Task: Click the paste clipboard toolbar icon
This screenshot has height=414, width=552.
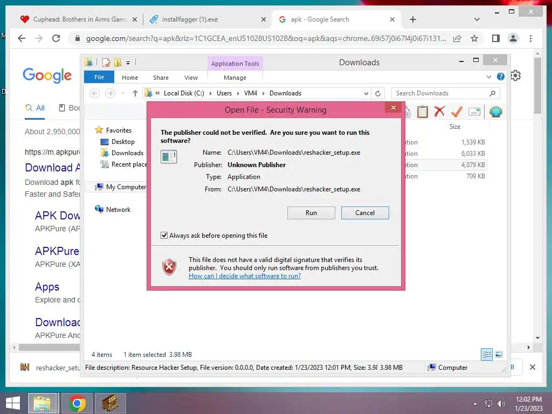Action: (x=423, y=112)
